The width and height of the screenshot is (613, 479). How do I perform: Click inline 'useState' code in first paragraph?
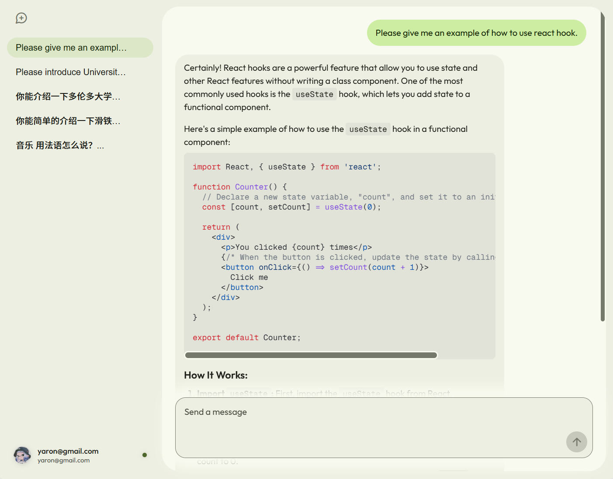tap(314, 94)
